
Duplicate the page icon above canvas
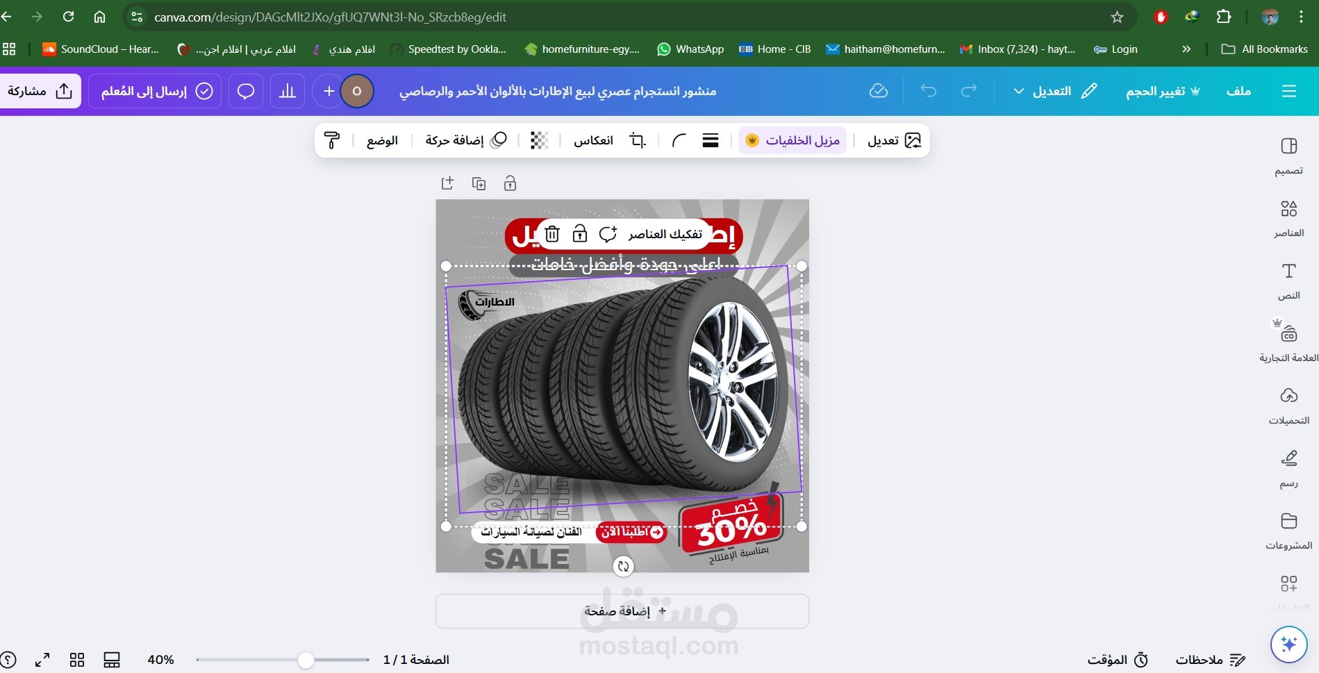[x=479, y=183]
